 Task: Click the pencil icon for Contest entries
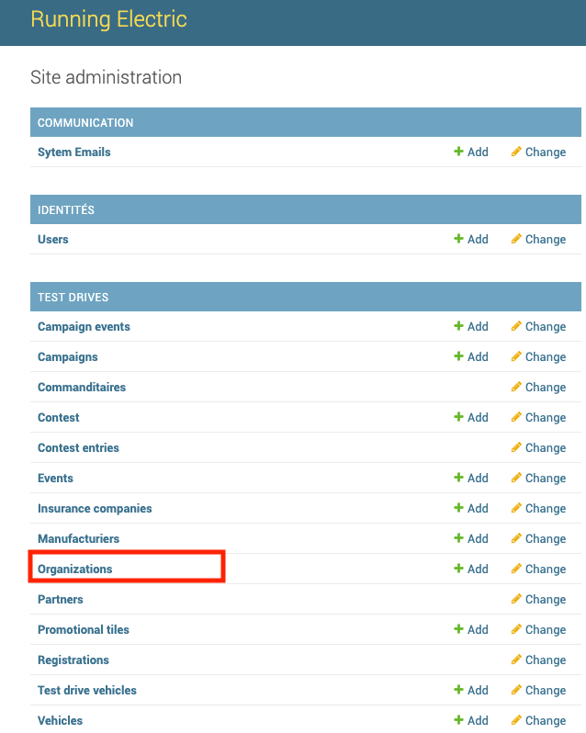tap(516, 447)
